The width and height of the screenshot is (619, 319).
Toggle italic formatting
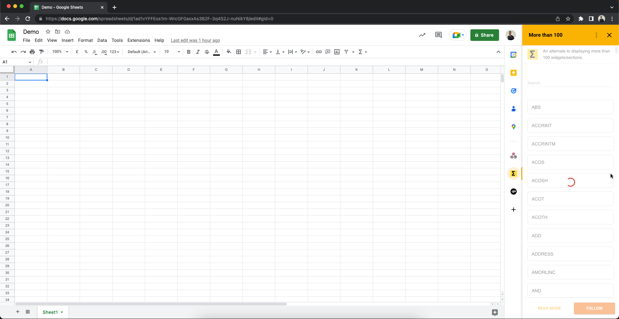[x=198, y=52]
